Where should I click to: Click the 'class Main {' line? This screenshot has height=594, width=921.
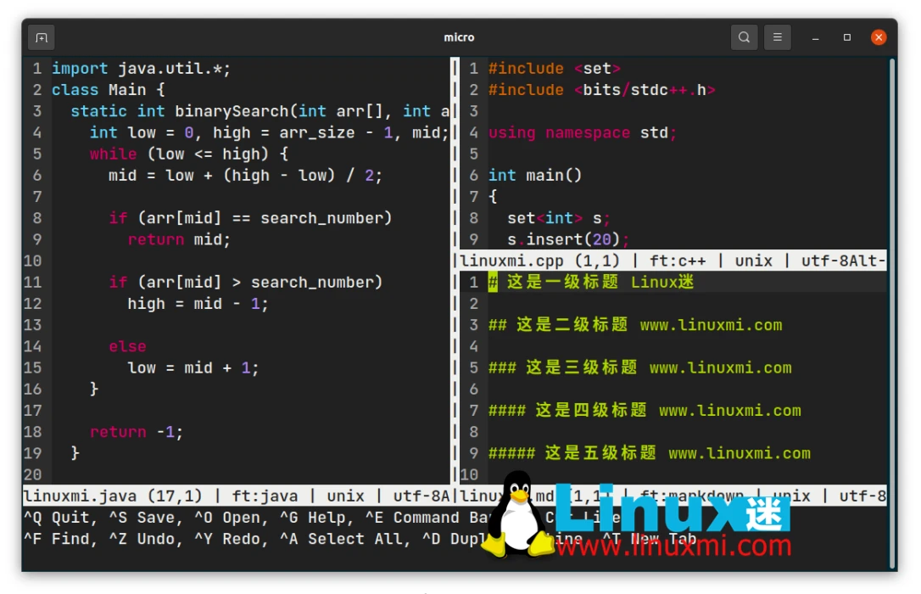(x=108, y=90)
